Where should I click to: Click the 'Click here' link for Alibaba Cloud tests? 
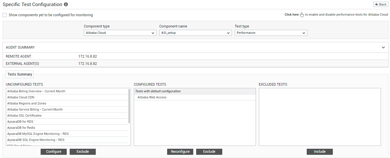point(291,14)
